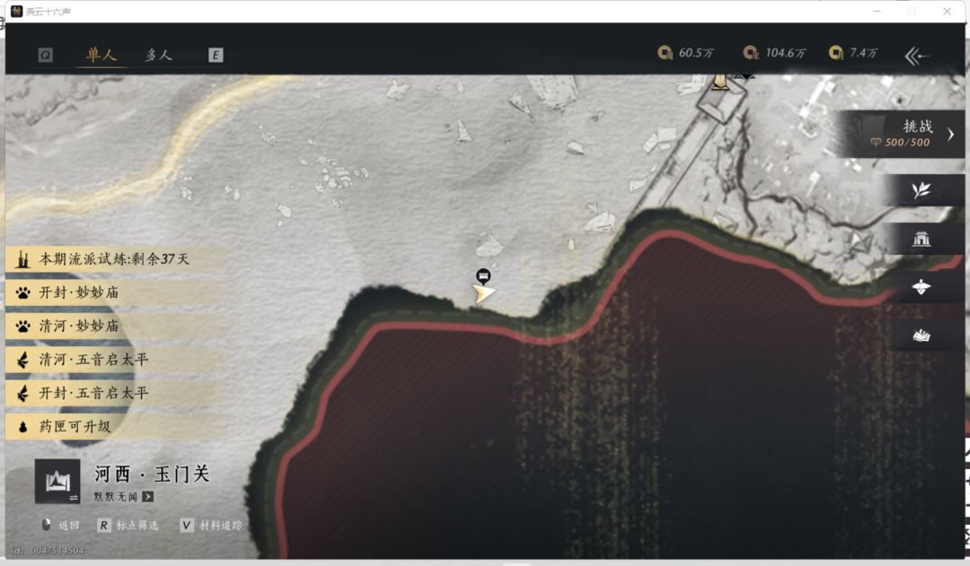The image size is (970, 566).
Task: Click the region map switch icon
Action: tap(57, 482)
